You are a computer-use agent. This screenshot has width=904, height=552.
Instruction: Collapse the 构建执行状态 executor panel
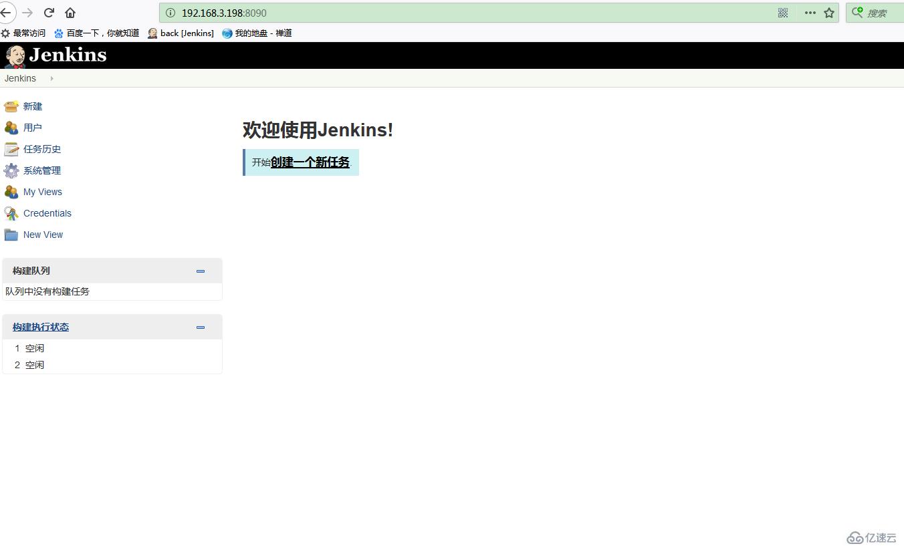[x=201, y=327]
